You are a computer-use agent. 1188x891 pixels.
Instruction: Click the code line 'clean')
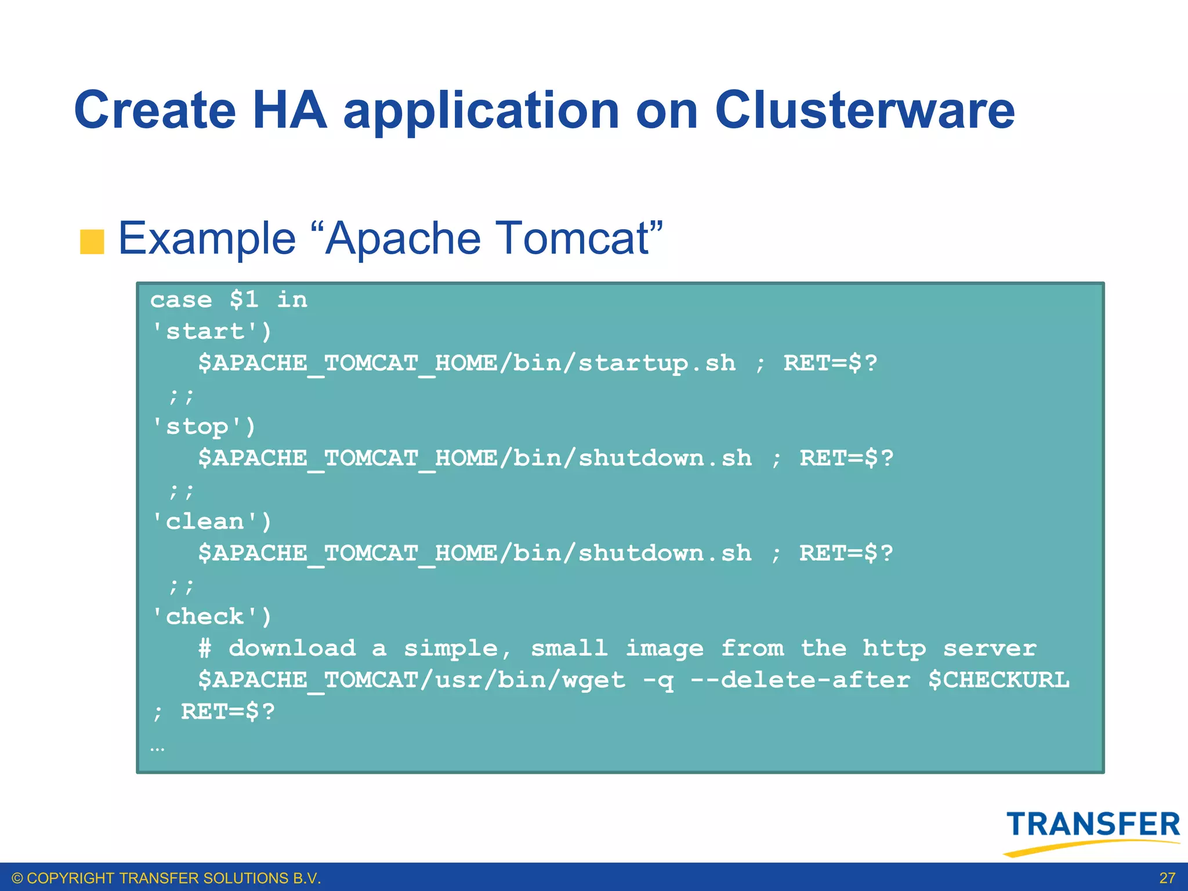tap(211, 521)
